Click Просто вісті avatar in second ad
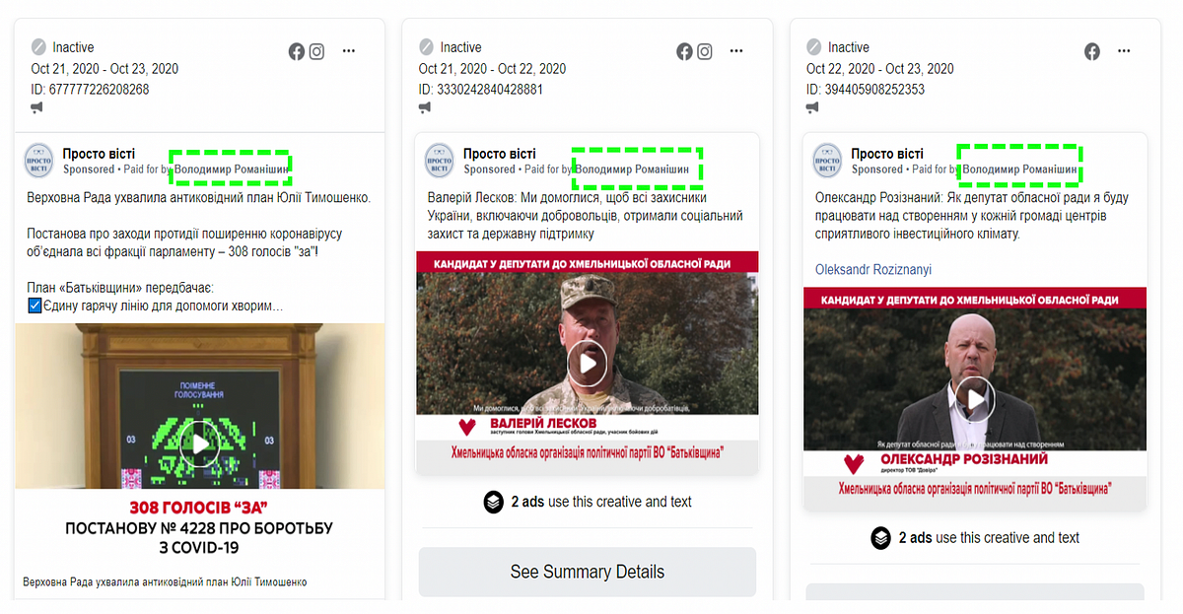Viewport: 1183px width, 614px height. pyautogui.click(x=440, y=161)
